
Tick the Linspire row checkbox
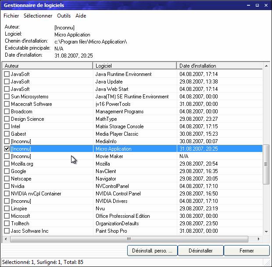pyautogui.click(x=7, y=209)
